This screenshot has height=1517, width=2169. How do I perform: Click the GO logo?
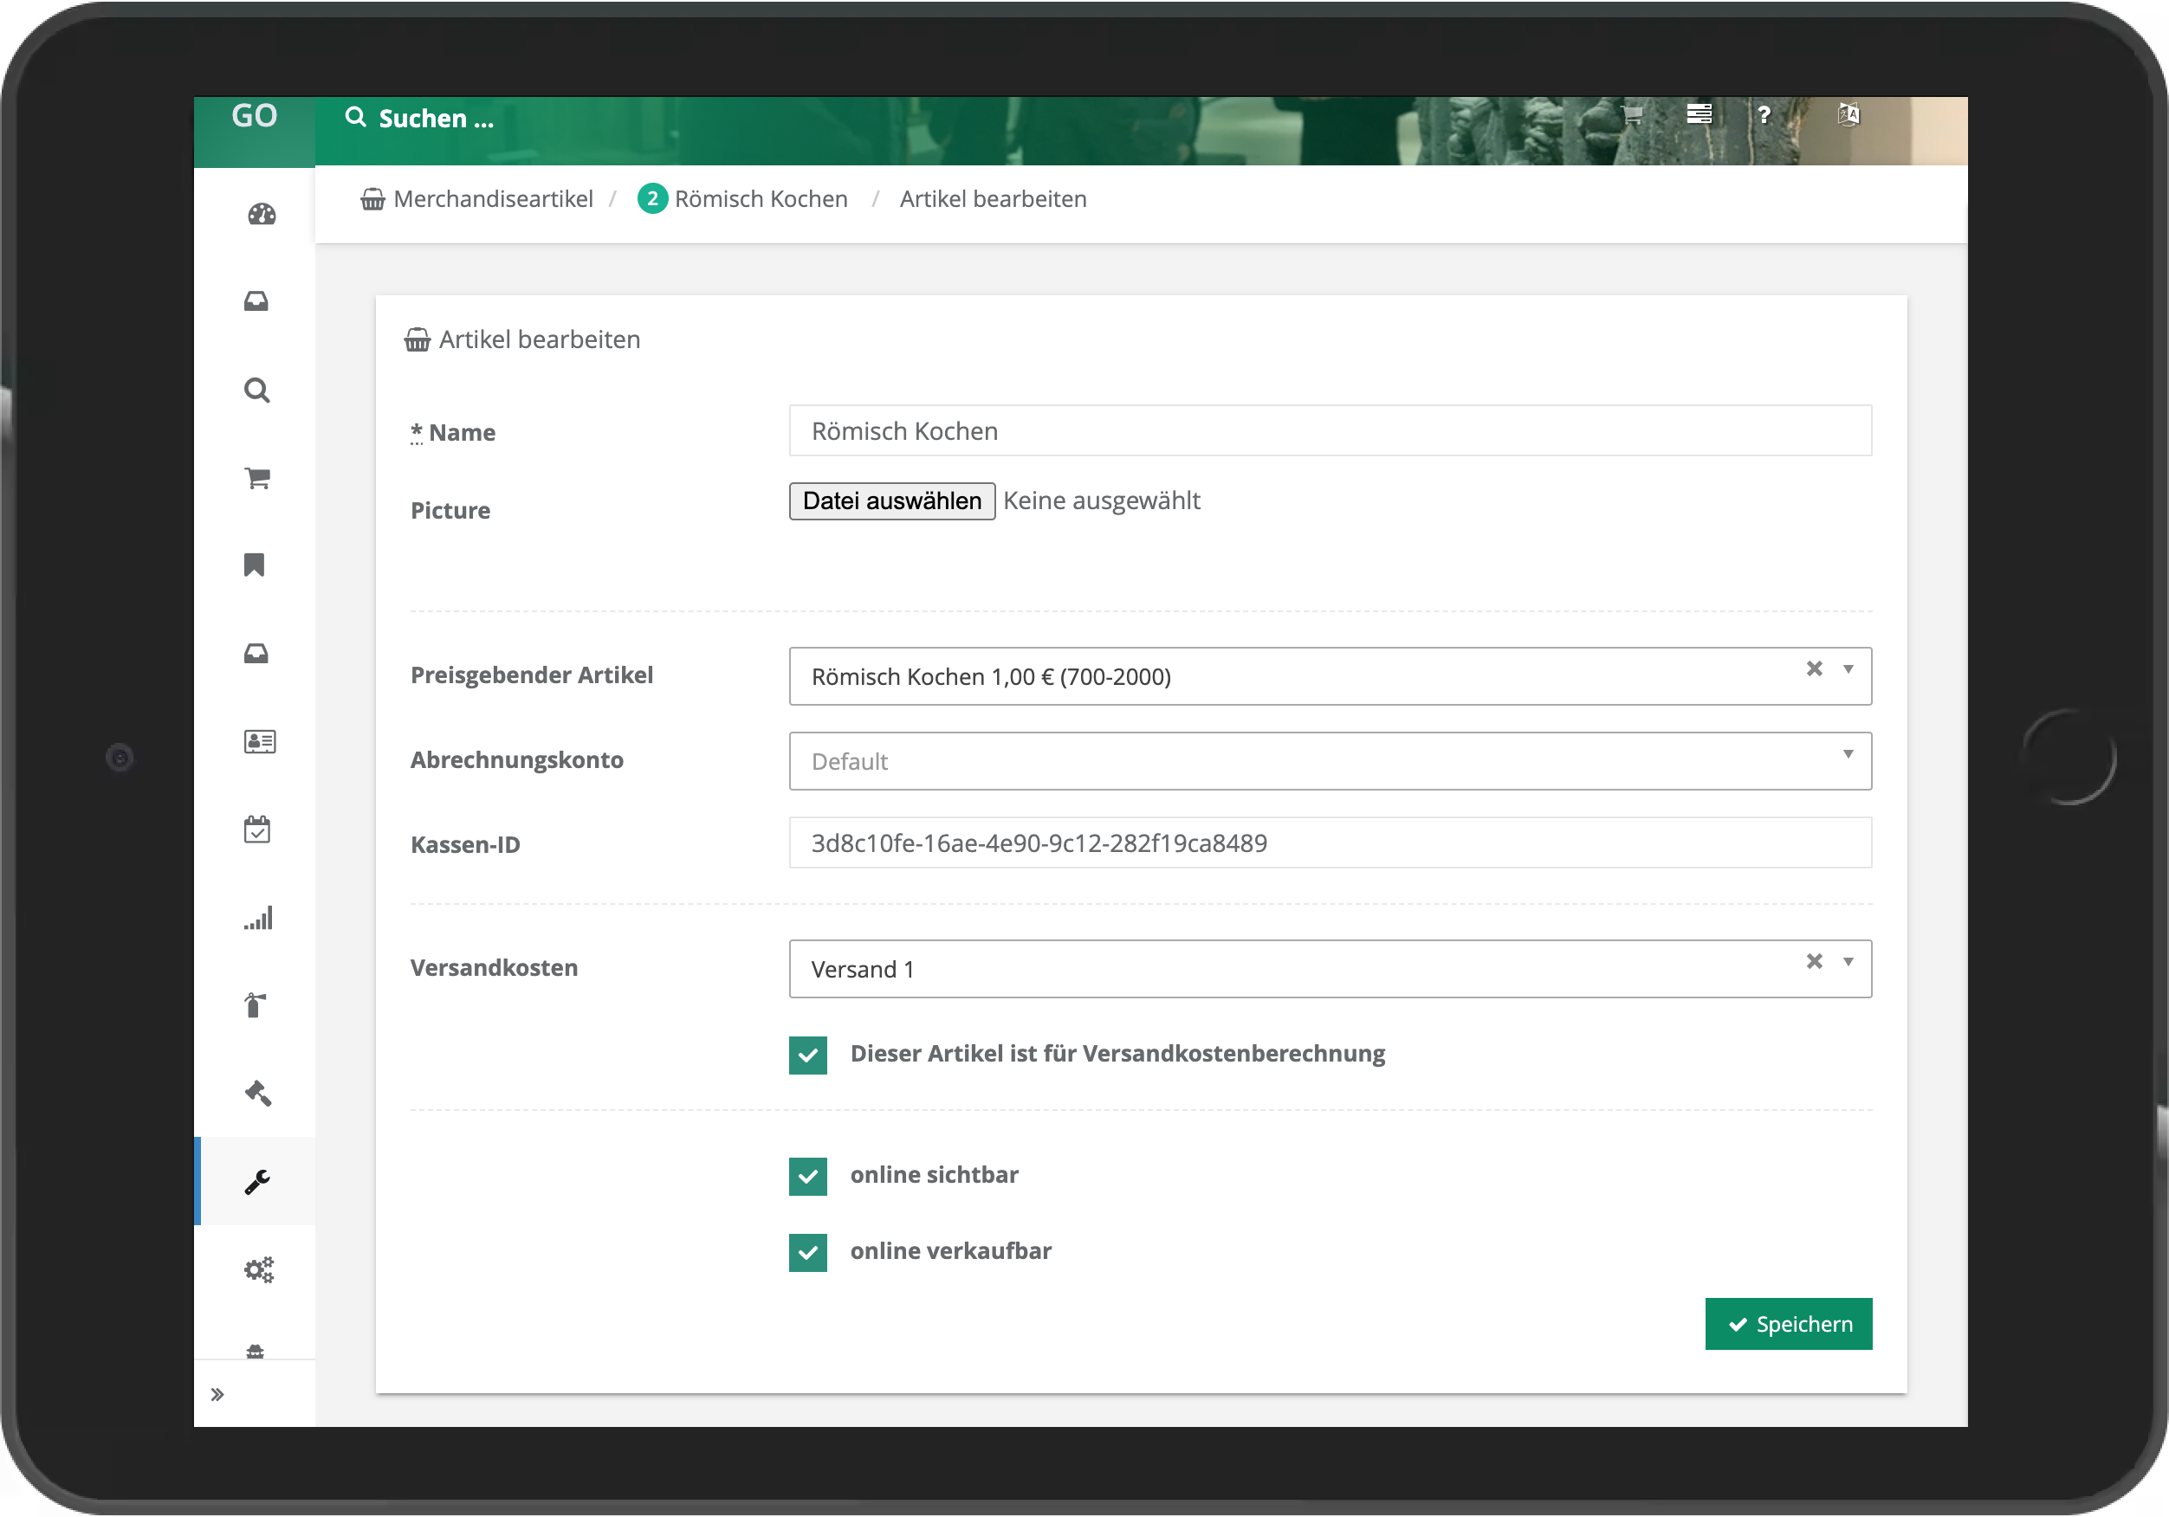(254, 116)
